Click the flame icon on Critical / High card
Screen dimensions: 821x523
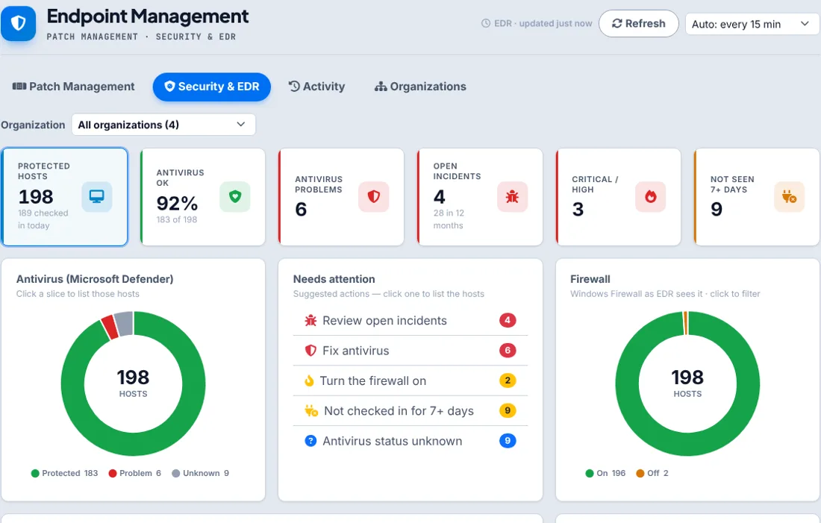point(650,197)
